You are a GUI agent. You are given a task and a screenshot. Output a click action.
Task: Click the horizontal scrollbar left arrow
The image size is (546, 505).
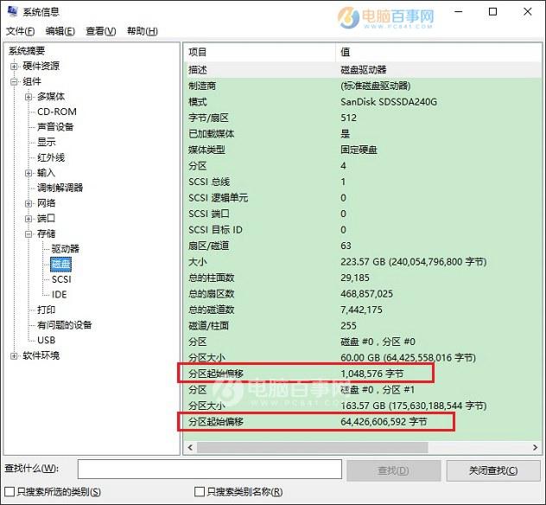coord(190,447)
